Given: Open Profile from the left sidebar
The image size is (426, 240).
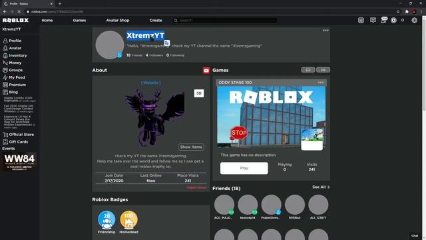Looking at the screenshot, I should (12, 41).
